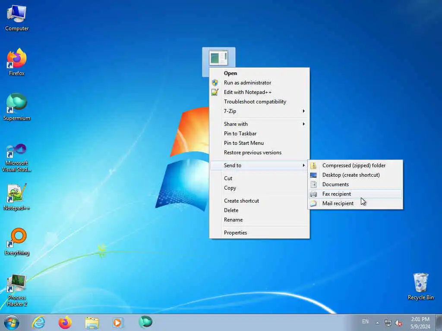Viewport: 442px width, 331px height.
Task: Launch Internet Explorer from the taskbar
Action: click(x=38, y=322)
